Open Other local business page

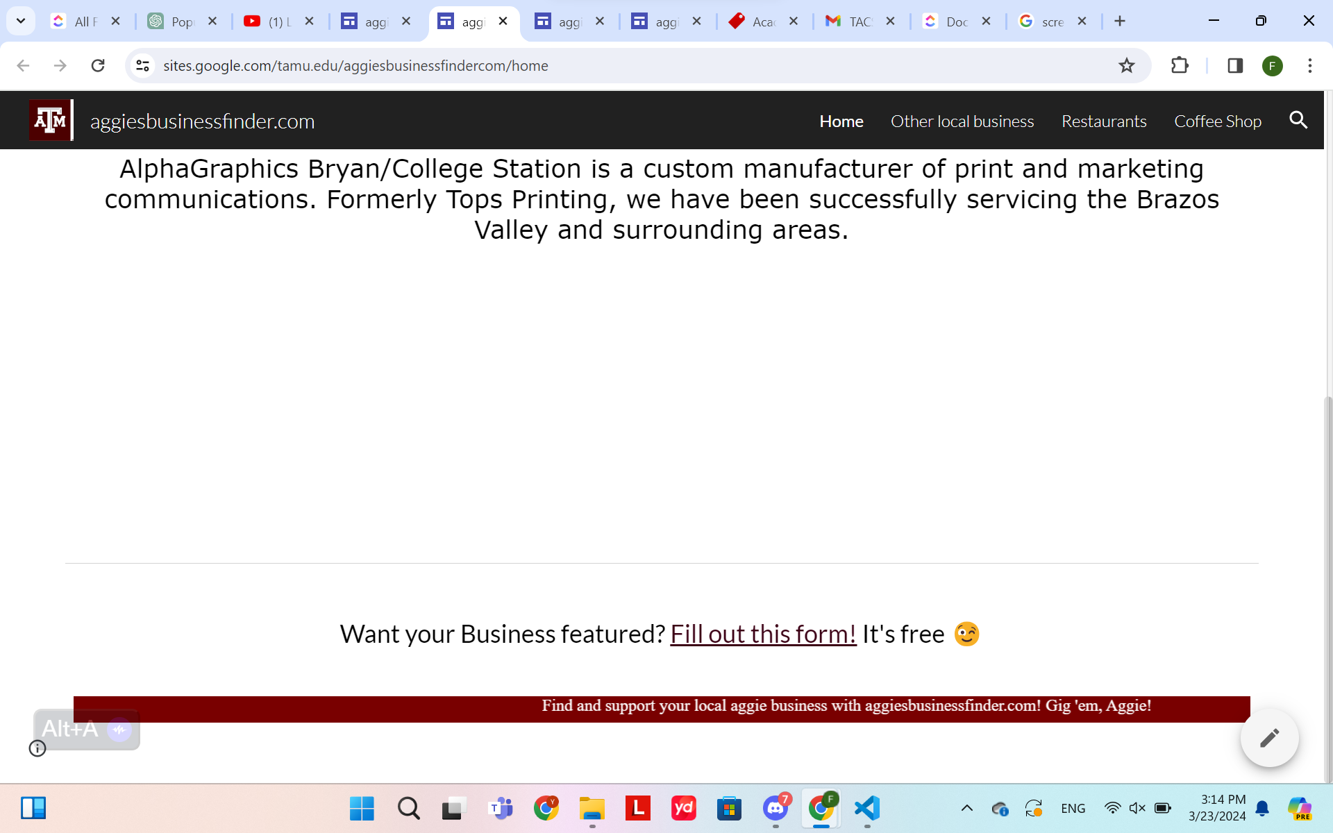pyautogui.click(x=962, y=121)
